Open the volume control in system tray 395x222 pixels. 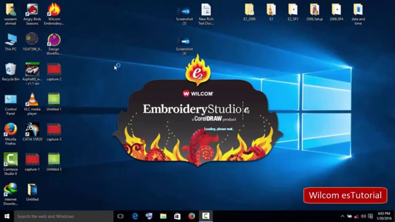tap(364, 216)
